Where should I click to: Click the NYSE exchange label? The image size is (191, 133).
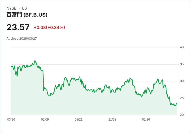[x=11, y=8]
